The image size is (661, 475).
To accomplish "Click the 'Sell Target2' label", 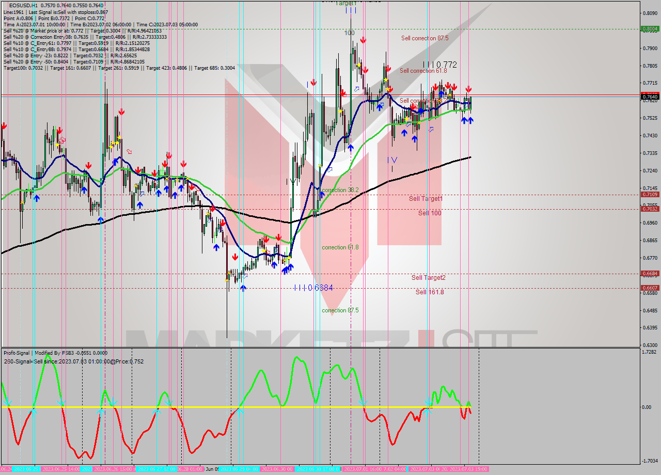I will (x=429, y=278).
